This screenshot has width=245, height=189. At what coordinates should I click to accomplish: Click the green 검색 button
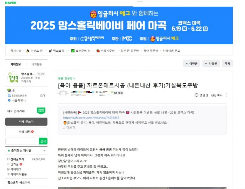[x=43, y=141]
